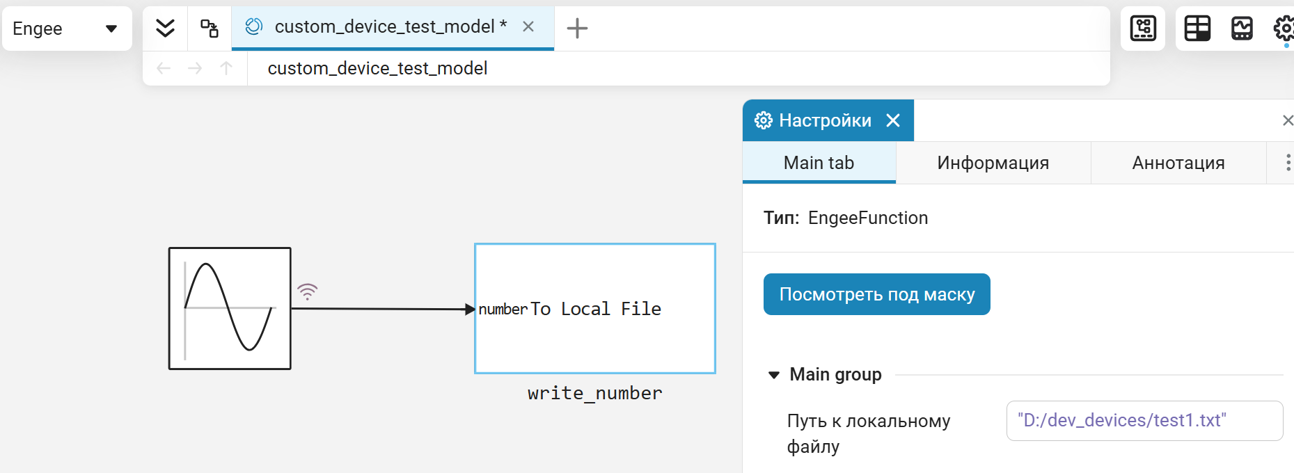This screenshot has width=1294, height=473.
Task: Click the local file path input field
Action: point(1144,421)
